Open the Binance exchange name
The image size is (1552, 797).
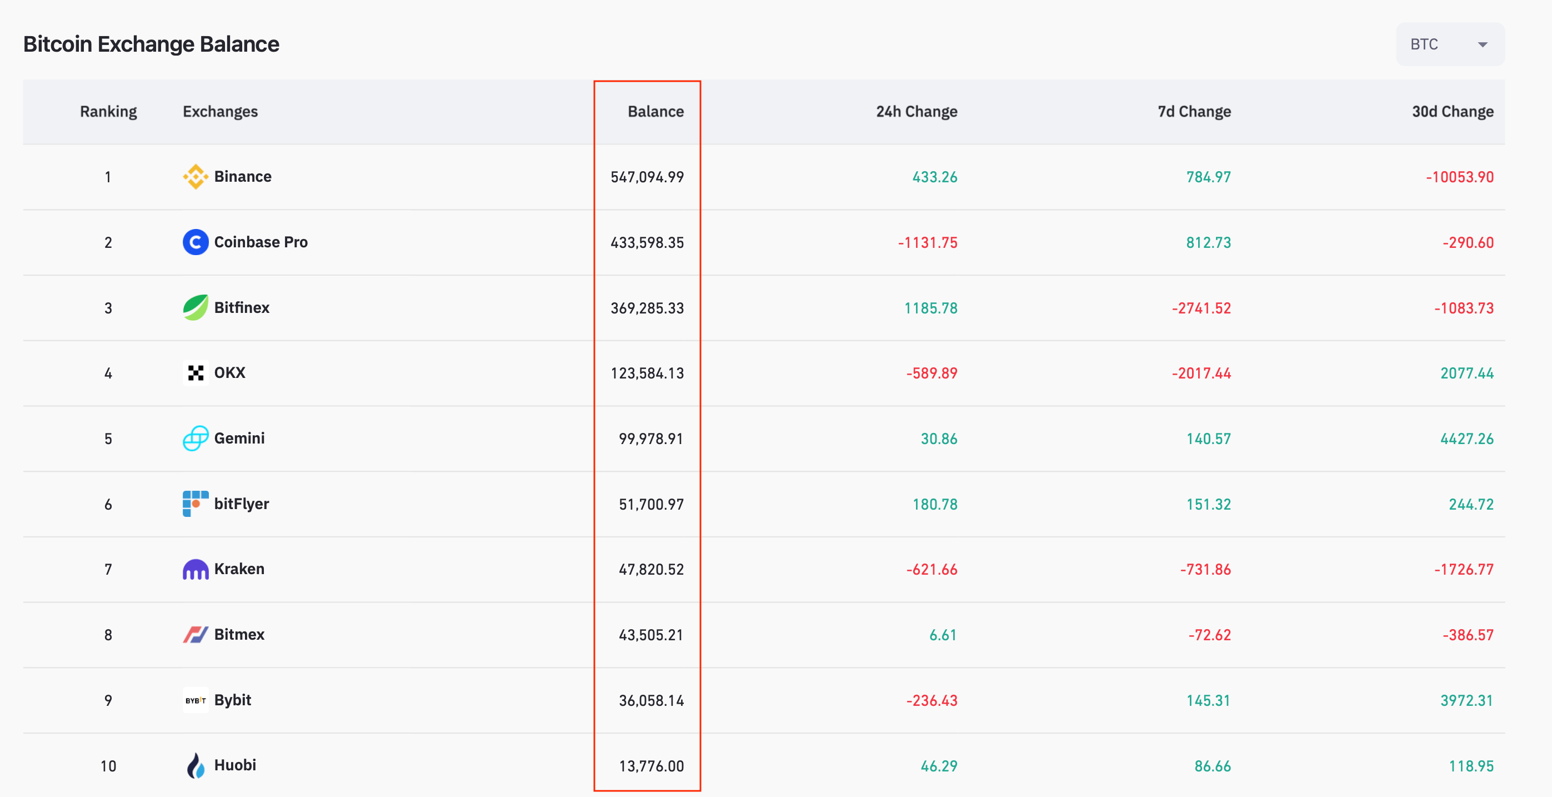coord(243,177)
